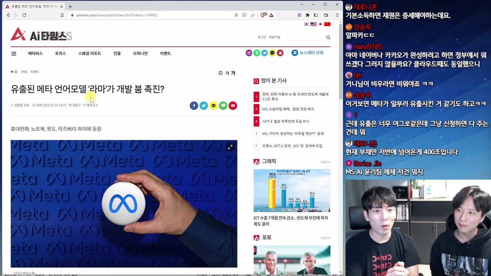Open article 'GPT-4' 발표 하루만에 도입 러시
The width and height of the screenshot is (491, 276).
pyautogui.click(x=286, y=121)
